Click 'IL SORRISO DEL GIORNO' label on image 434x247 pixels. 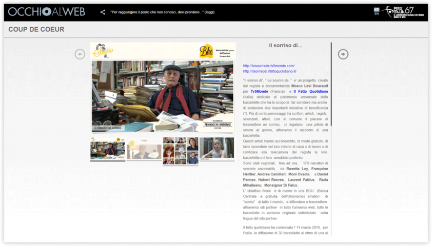[108, 128]
